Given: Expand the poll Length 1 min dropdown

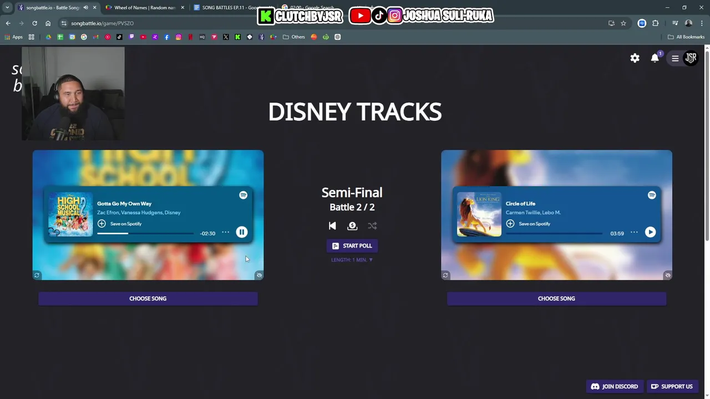Looking at the screenshot, I should tap(352, 260).
